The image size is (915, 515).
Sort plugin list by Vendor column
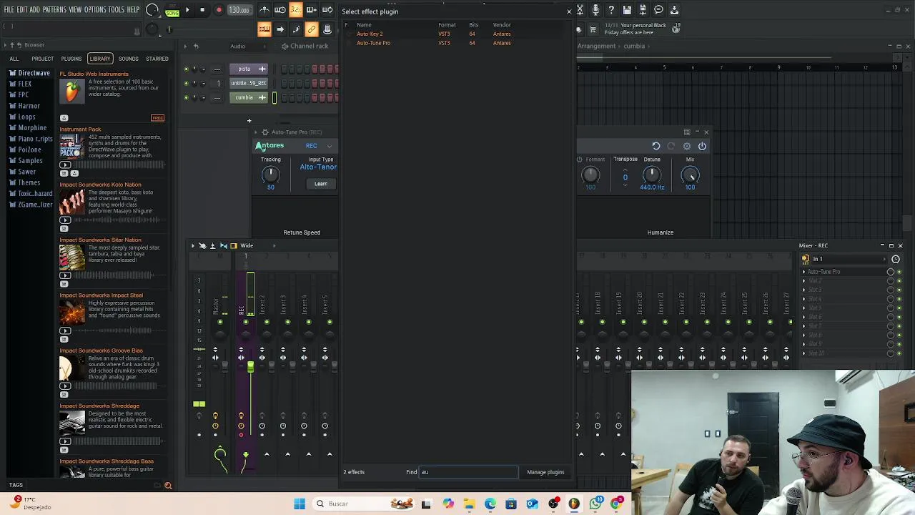point(502,25)
